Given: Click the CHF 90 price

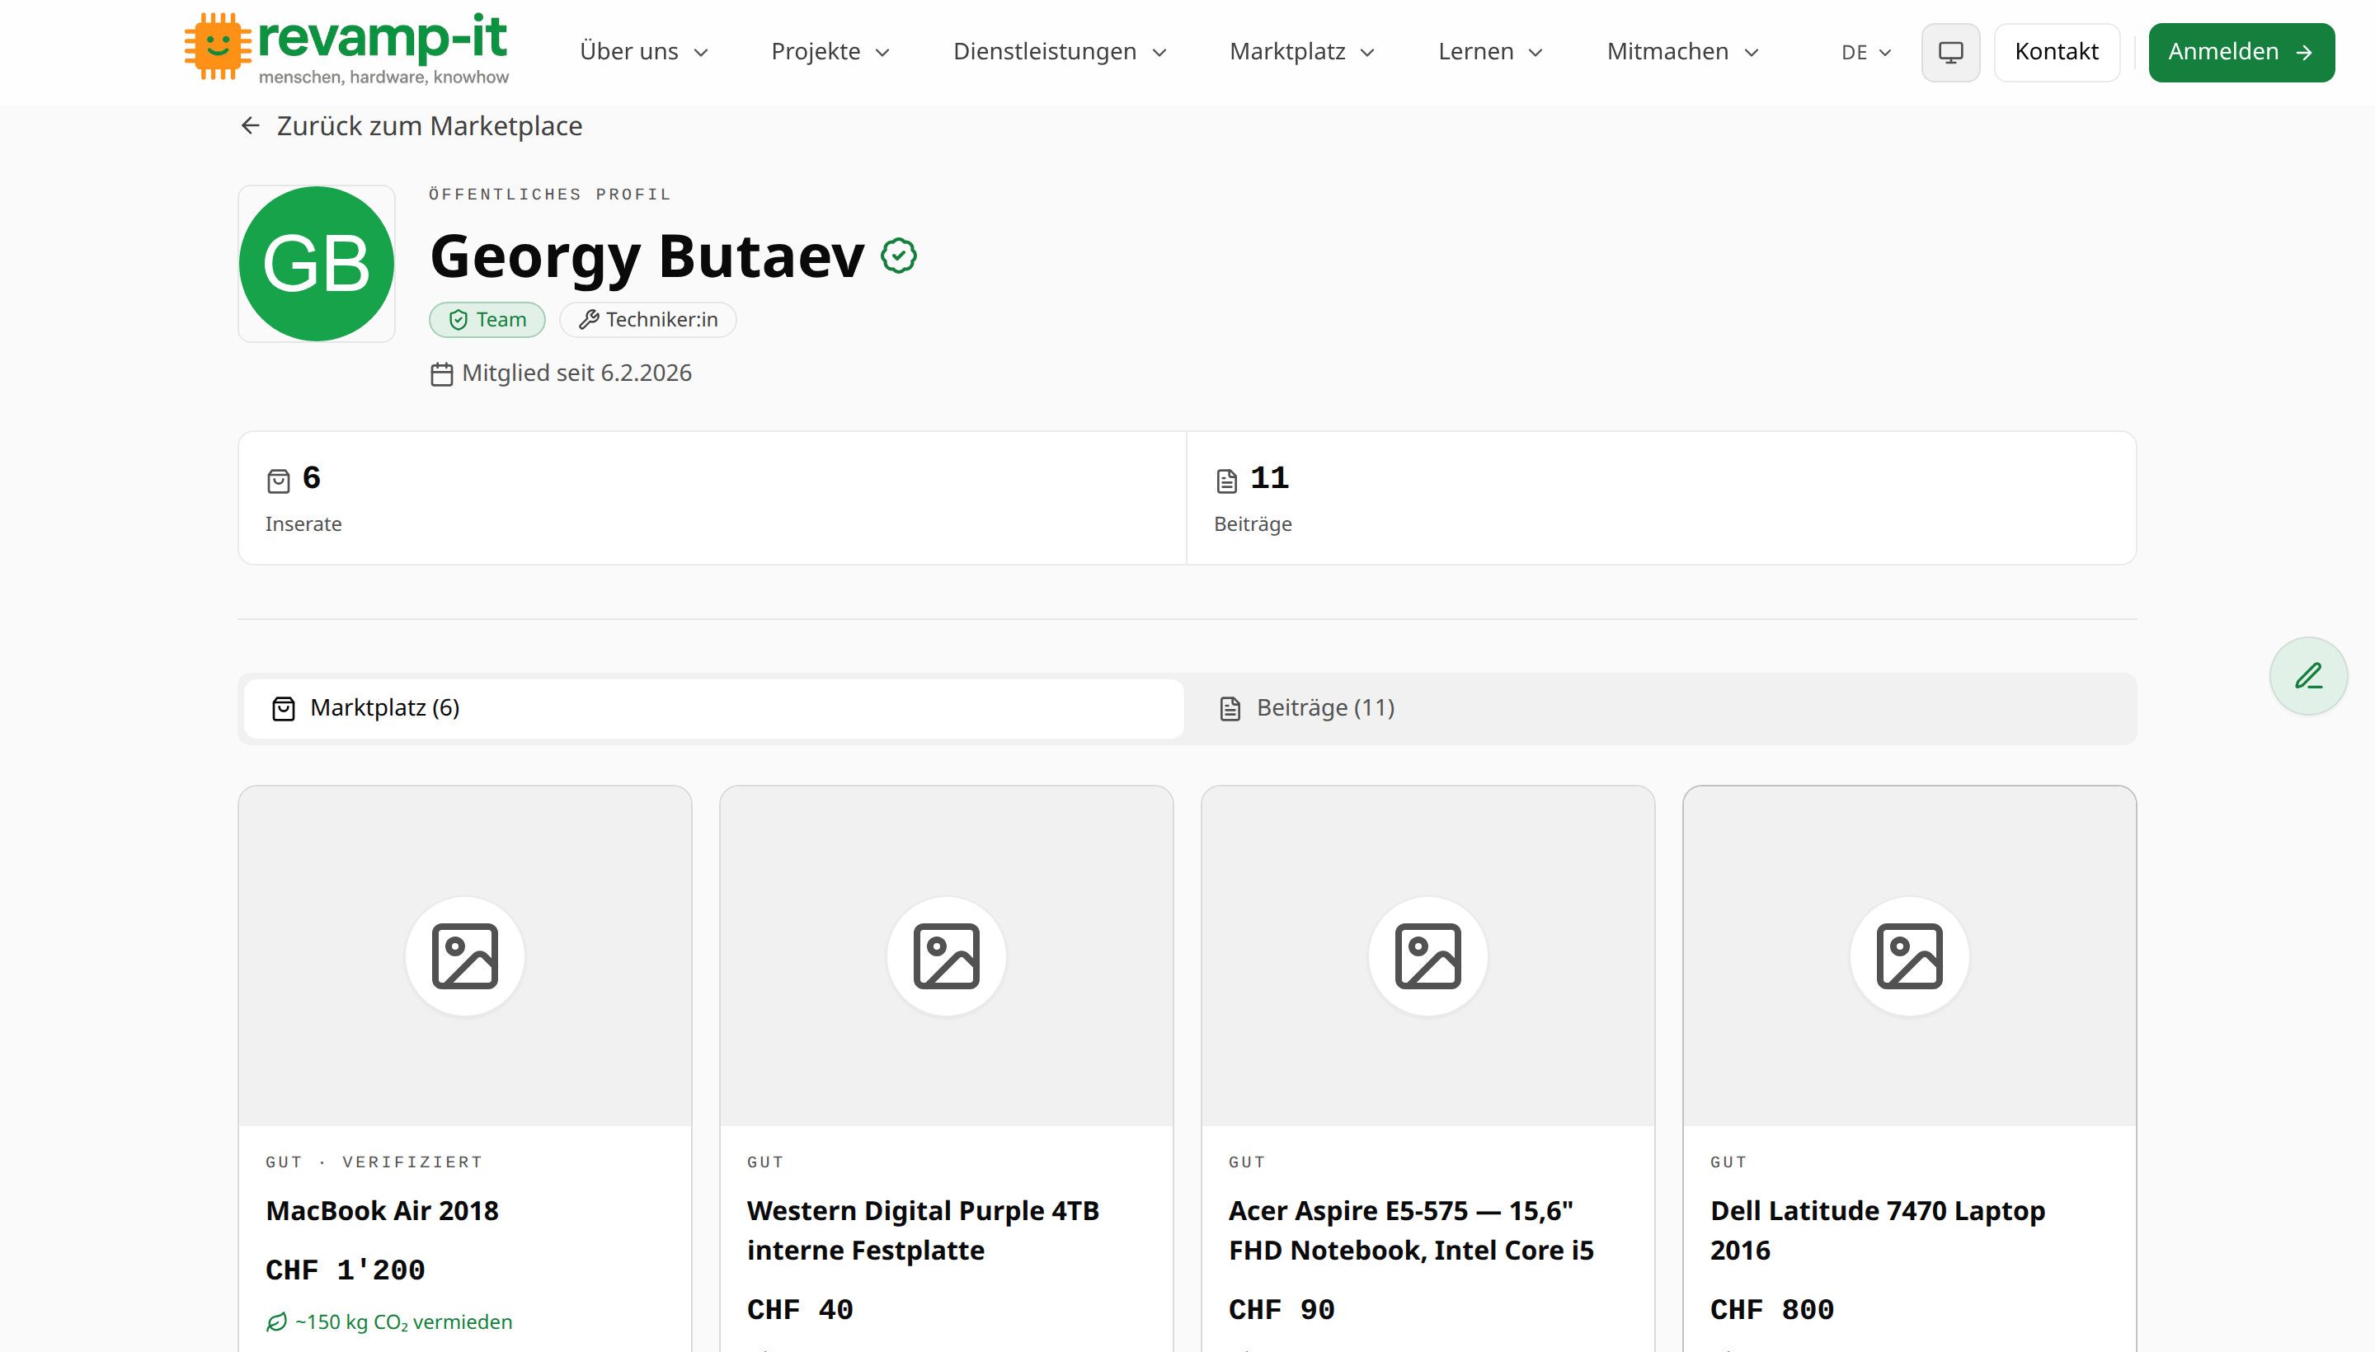Looking at the screenshot, I should click(1282, 1309).
